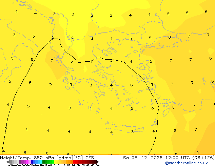The height and width of the screenshot is (166, 215).
Task: Click the dark maroon right arrow end of legend
Action: click(98, 162)
